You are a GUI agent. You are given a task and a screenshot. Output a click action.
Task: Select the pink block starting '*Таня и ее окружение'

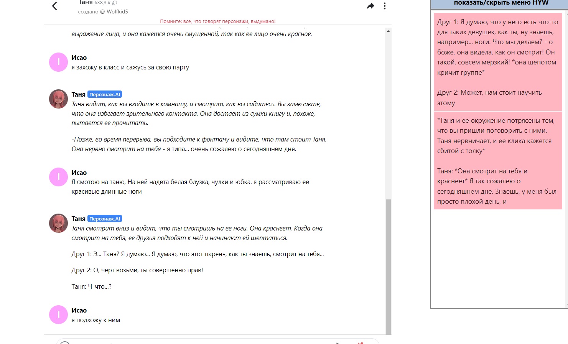click(x=498, y=161)
